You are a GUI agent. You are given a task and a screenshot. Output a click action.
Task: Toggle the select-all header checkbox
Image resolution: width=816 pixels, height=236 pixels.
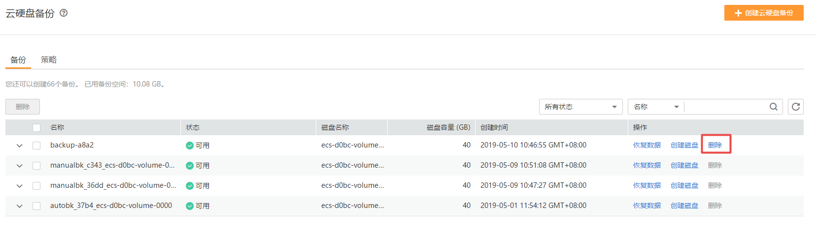[36, 128]
